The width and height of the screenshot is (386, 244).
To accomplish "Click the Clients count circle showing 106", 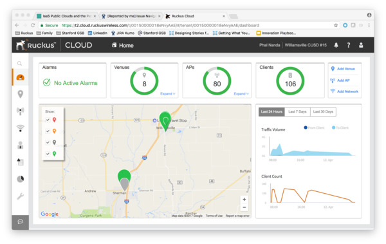I will pyautogui.click(x=290, y=81).
